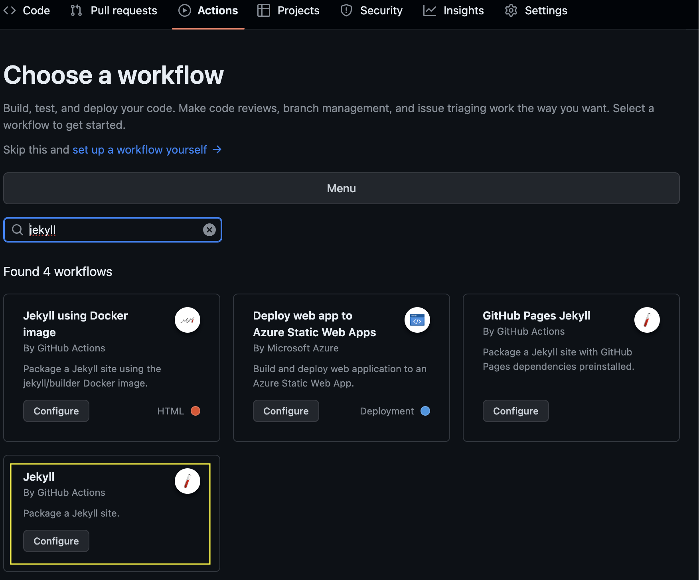699x580 pixels.
Task: Open the Menu button
Action: (x=342, y=188)
